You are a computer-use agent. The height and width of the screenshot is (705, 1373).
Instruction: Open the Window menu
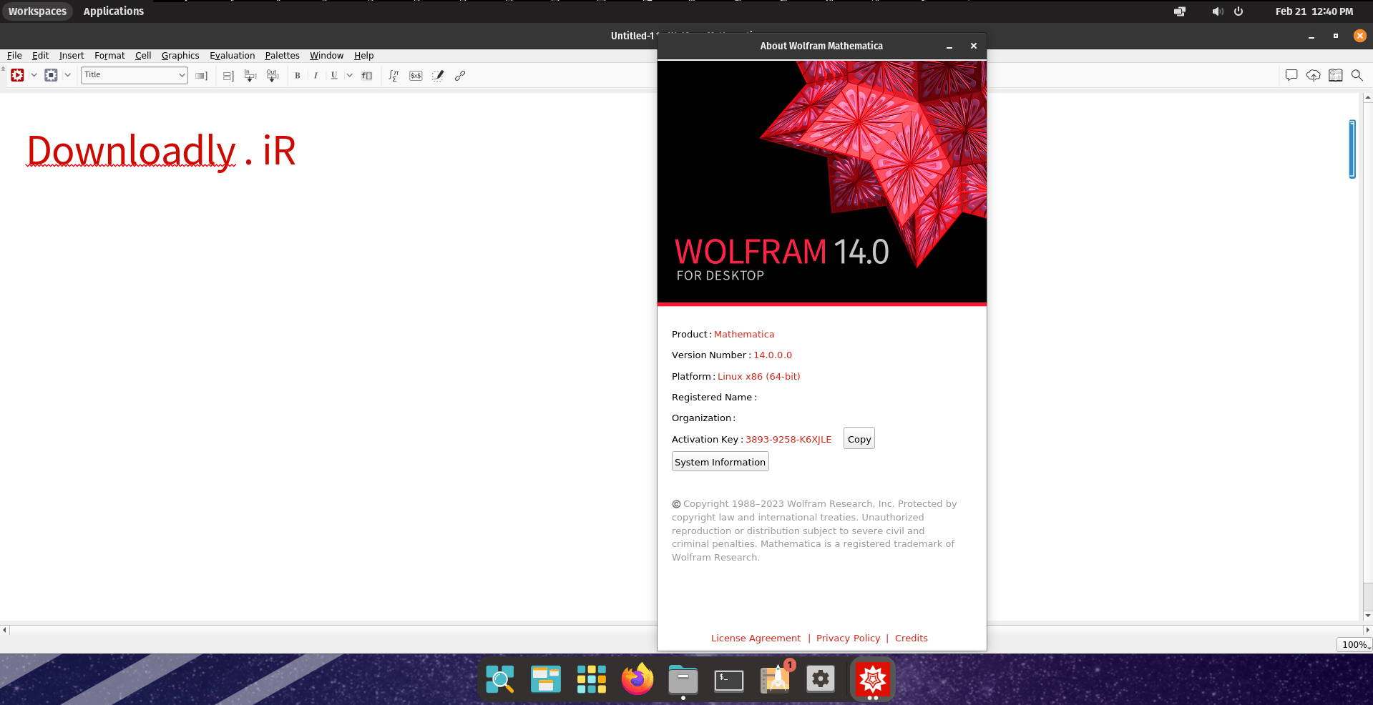326,56
